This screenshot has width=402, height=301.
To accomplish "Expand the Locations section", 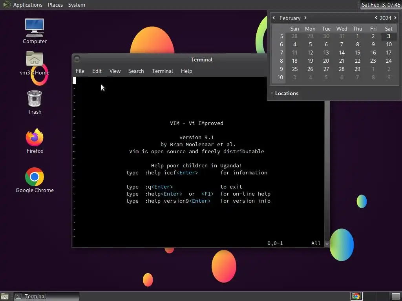I will point(285,93).
